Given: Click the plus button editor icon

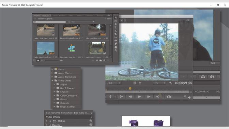Looking at the screenshot, I should 189,98.
